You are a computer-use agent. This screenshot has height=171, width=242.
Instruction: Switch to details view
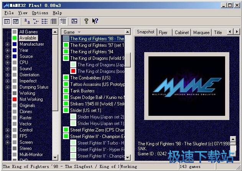coord(53,21)
